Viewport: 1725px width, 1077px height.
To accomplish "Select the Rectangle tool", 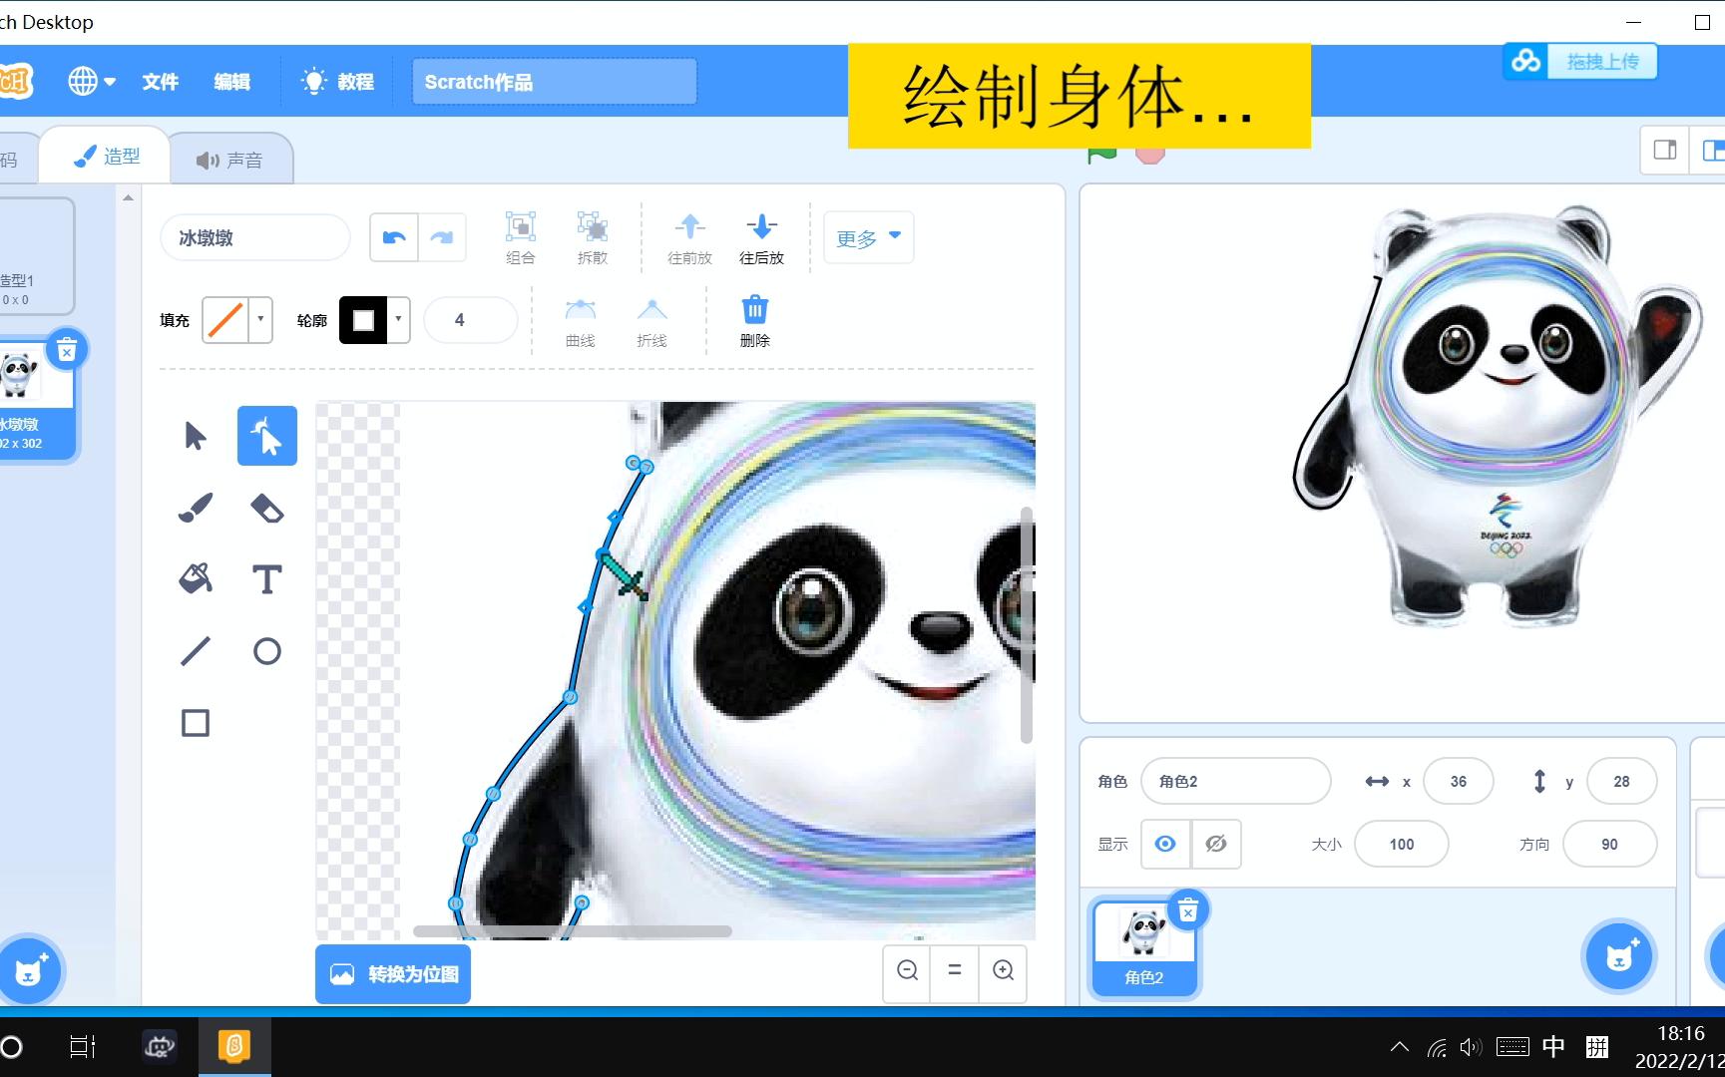I will click(196, 723).
